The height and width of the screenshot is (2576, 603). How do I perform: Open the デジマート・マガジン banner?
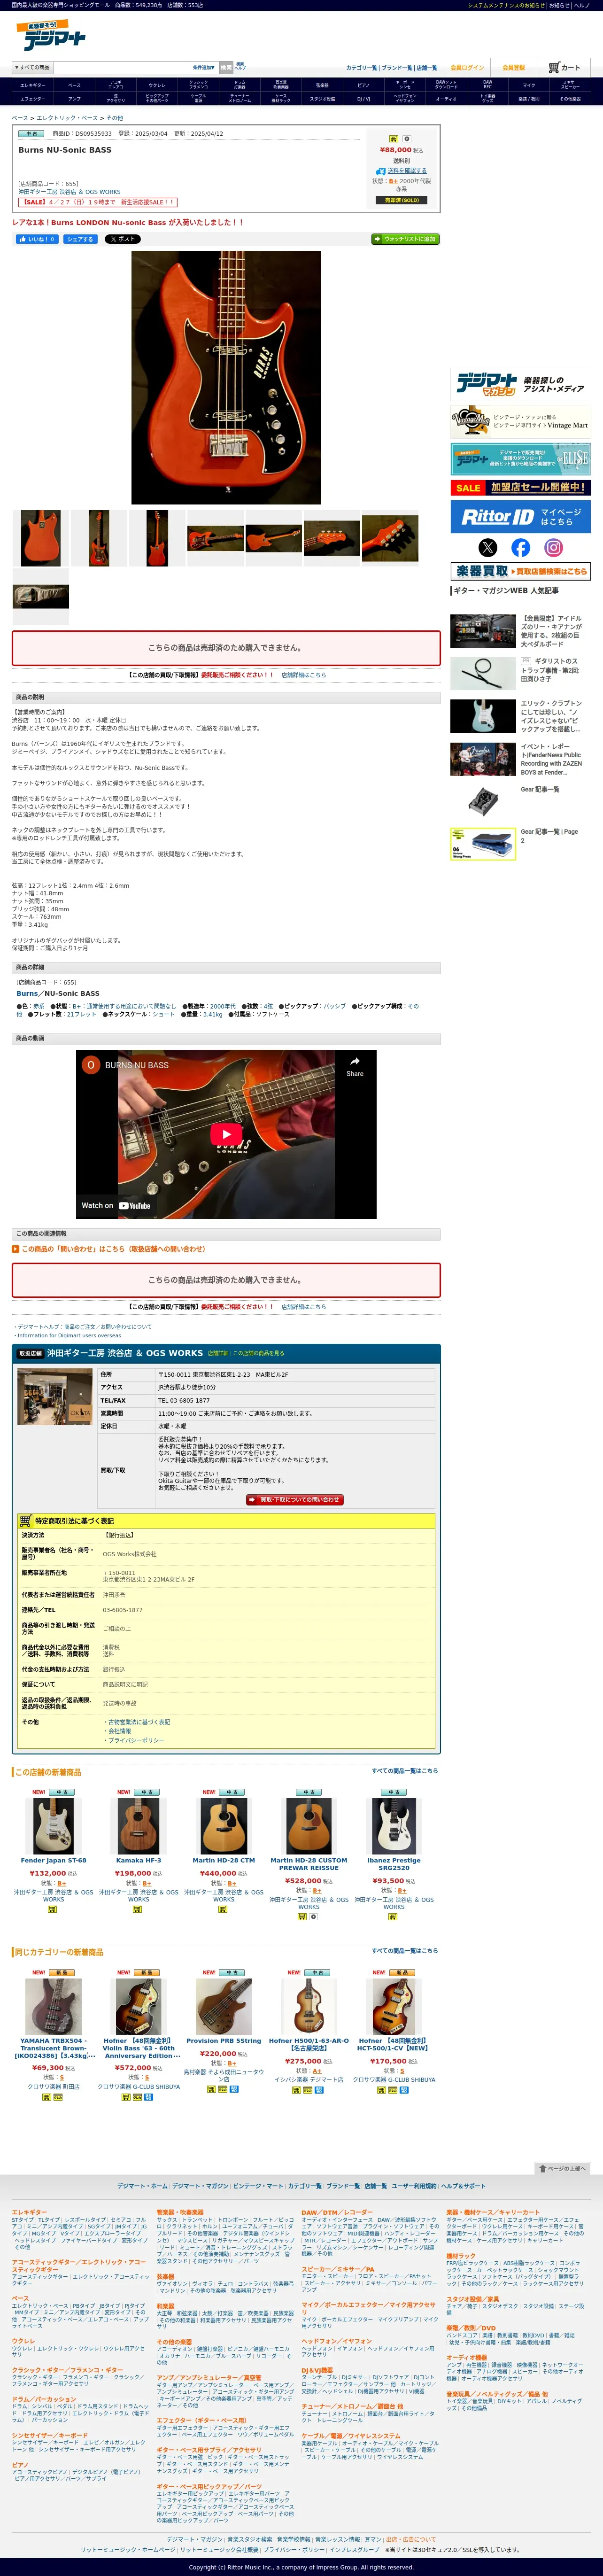tap(520, 385)
